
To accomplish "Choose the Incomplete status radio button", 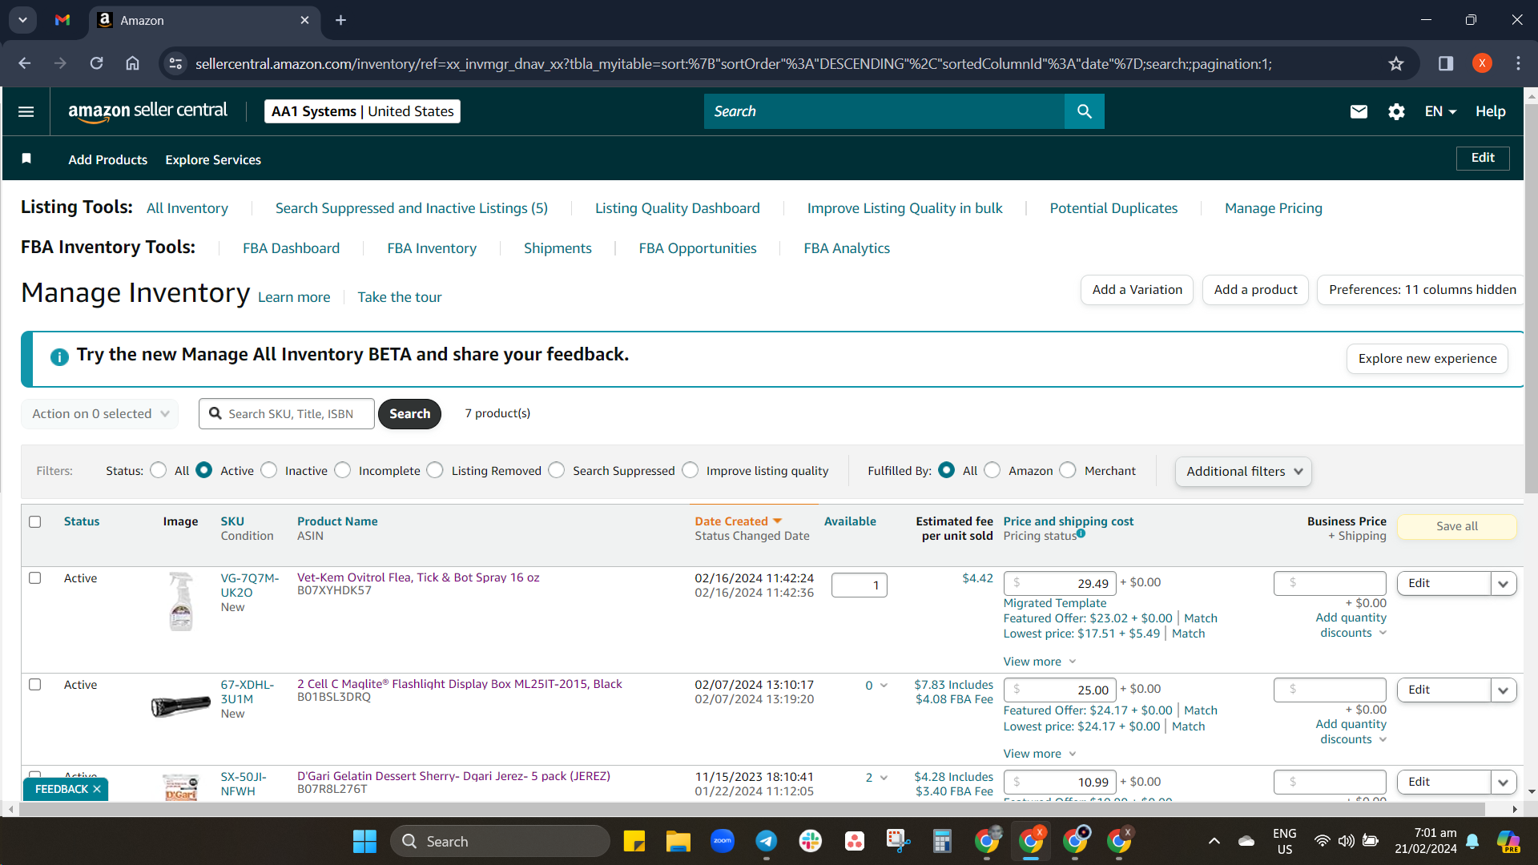I will coord(343,470).
